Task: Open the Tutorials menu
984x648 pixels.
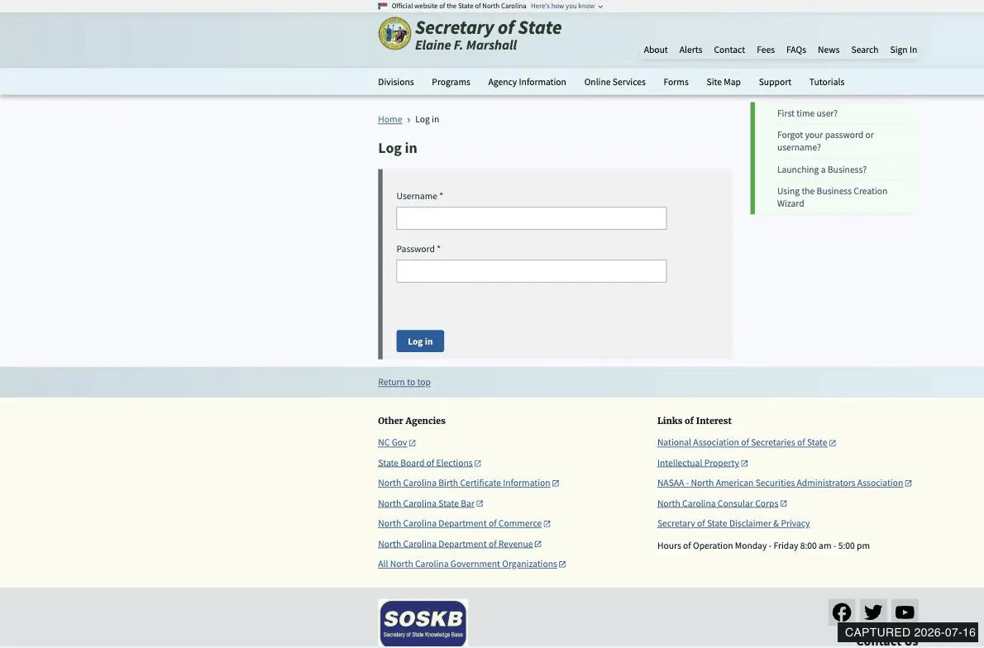Action: pyautogui.click(x=827, y=82)
